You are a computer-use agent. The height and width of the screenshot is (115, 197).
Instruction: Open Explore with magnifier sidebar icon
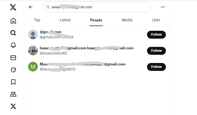tap(13, 33)
